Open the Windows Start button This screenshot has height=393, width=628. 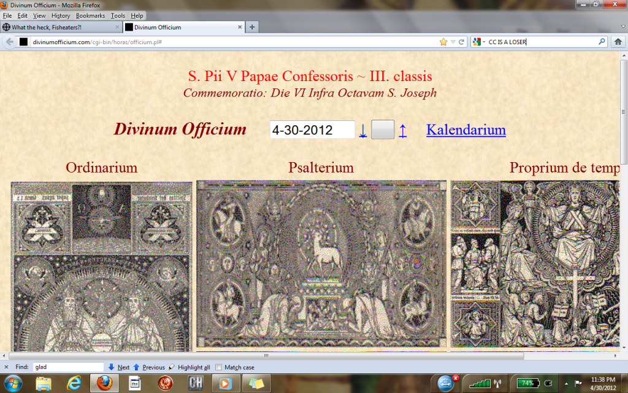(x=13, y=383)
